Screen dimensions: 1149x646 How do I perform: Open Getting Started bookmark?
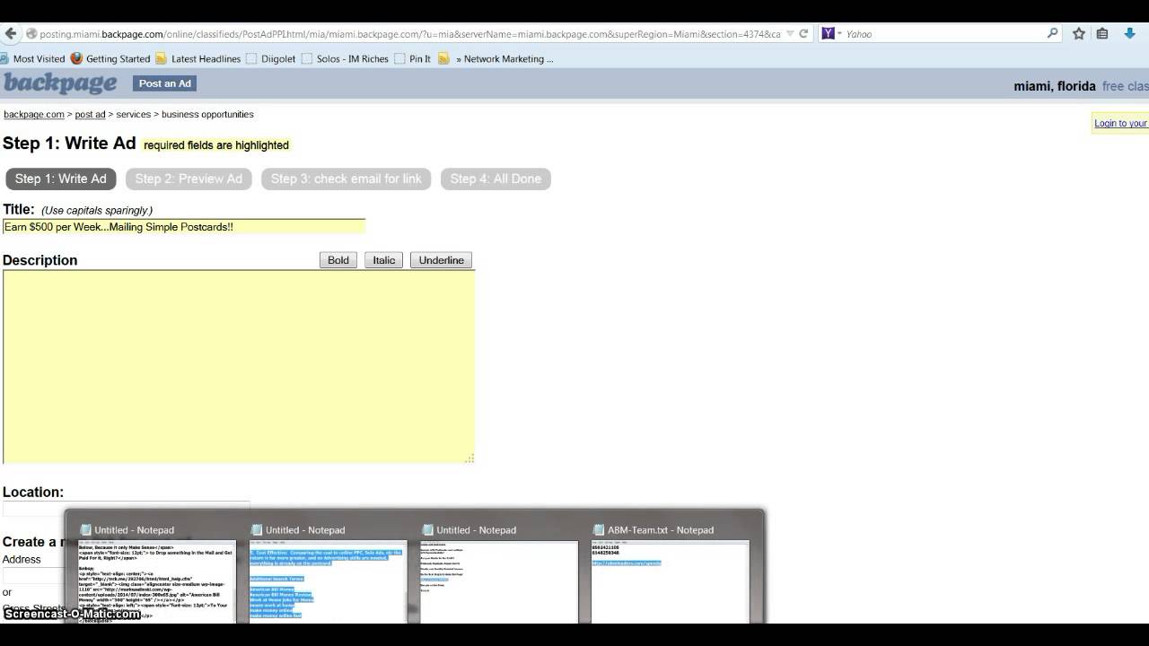(x=110, y=58)
